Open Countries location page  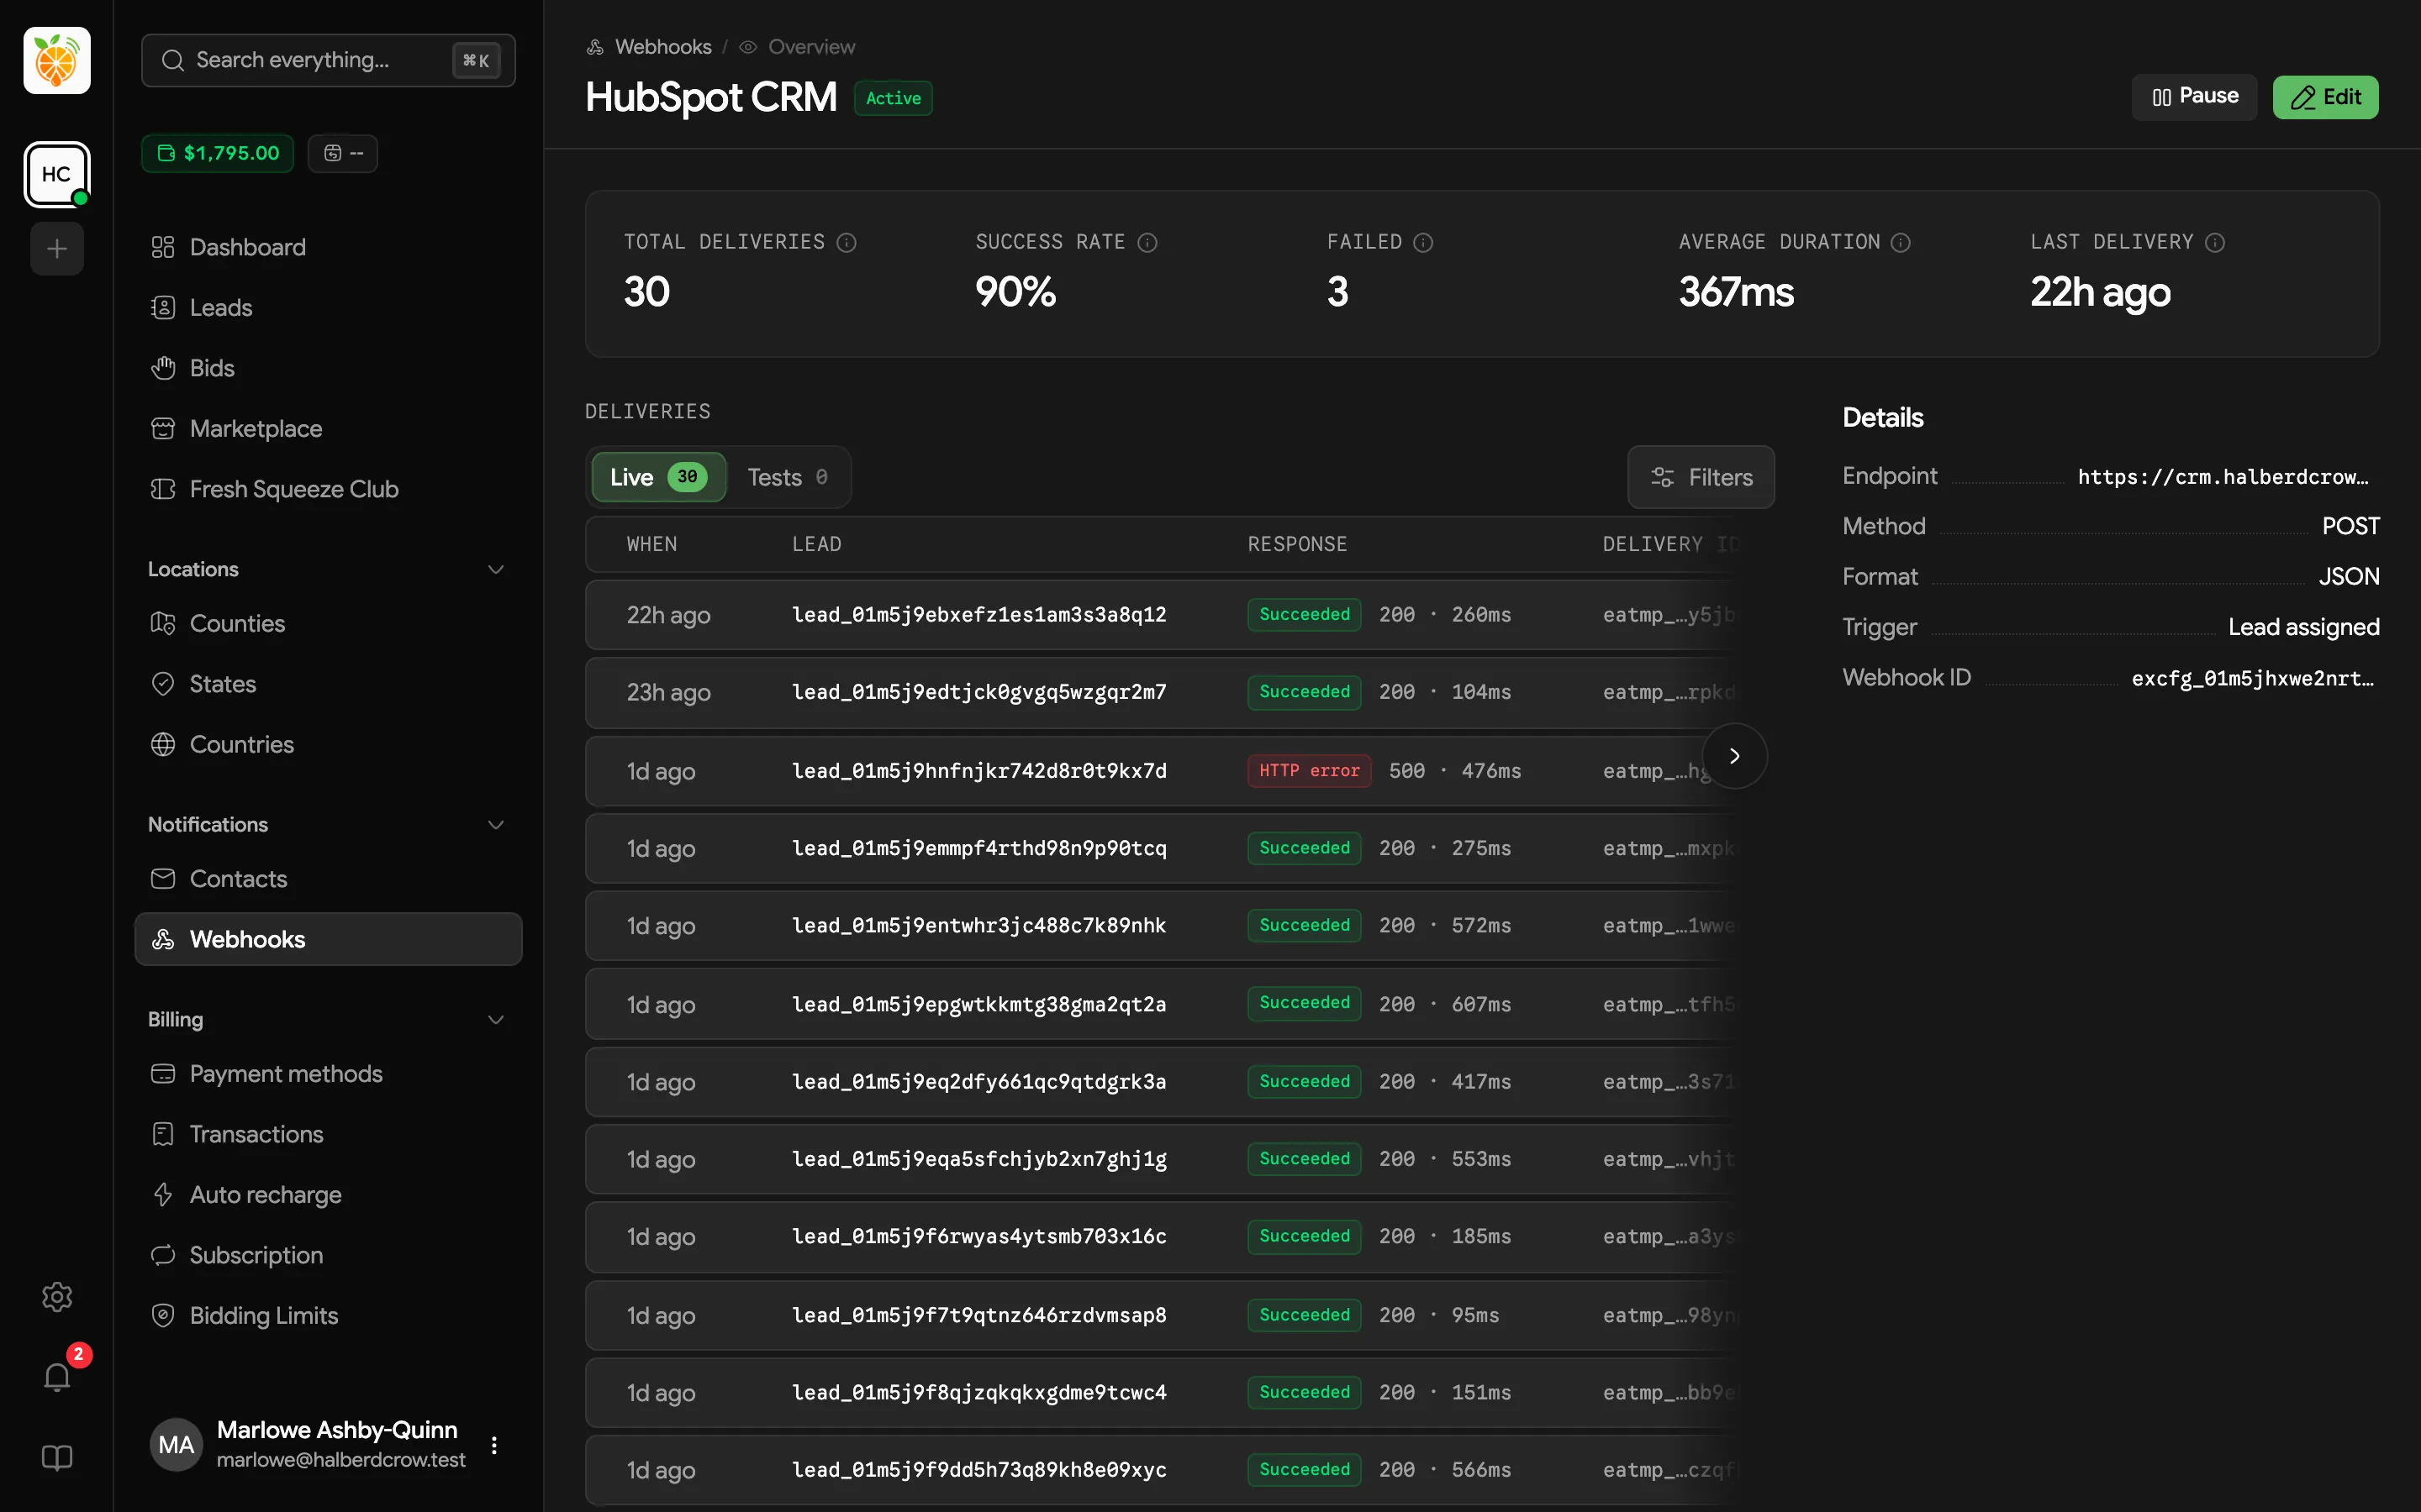(x=328, y=744)
